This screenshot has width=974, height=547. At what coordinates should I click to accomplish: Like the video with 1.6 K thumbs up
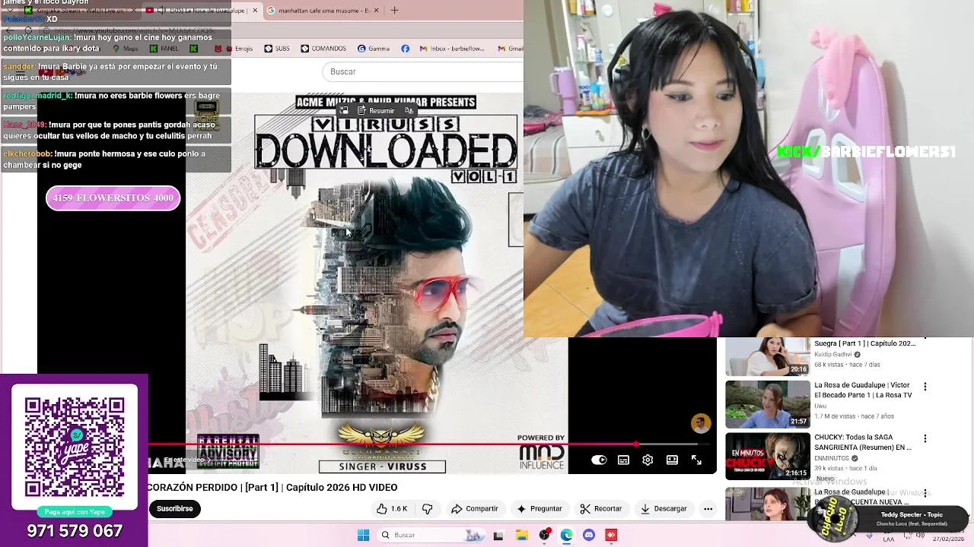click(393, 509)
